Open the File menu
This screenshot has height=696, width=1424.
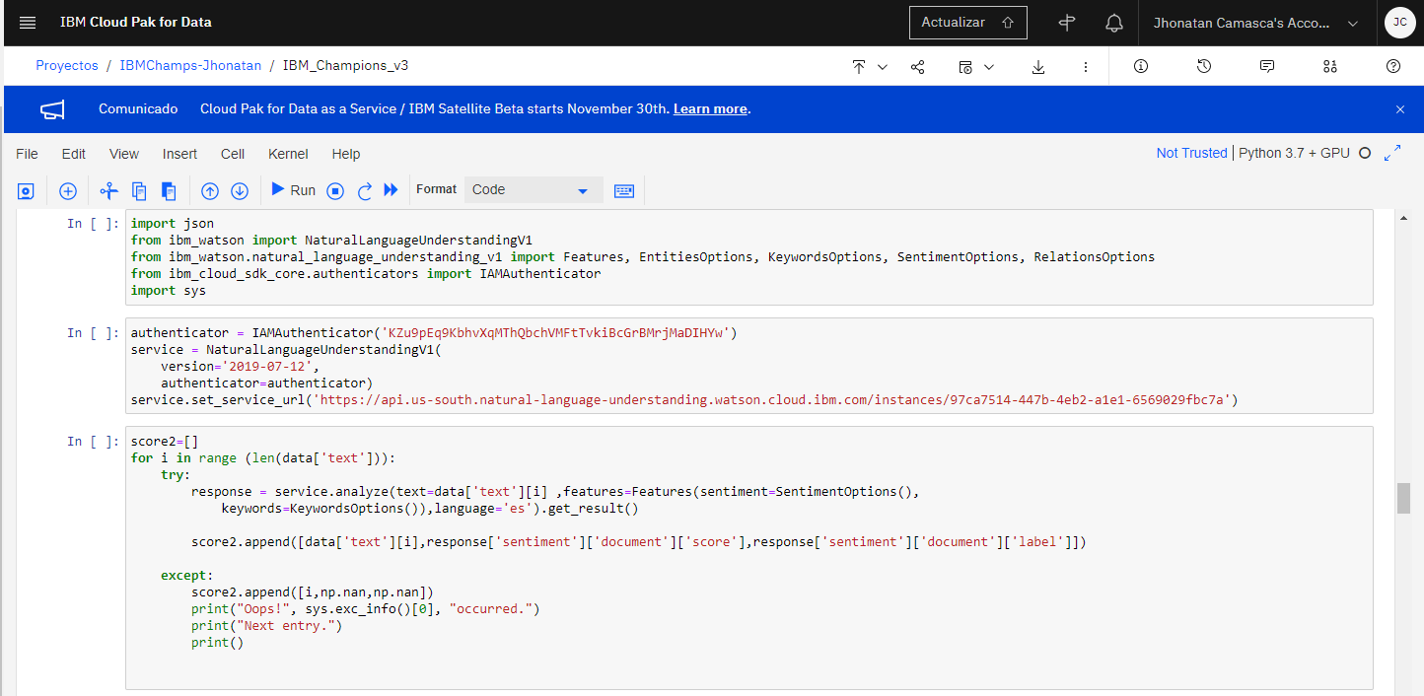(27, 154)
